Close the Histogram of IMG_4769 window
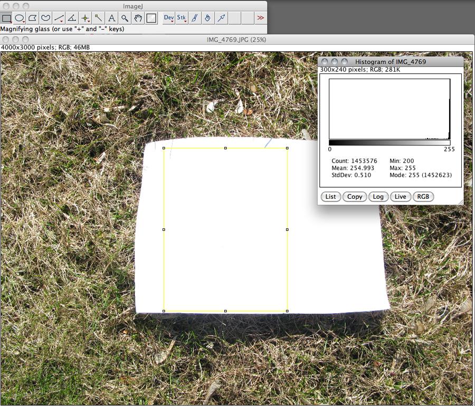Viewport: 475px width, 406px height. pyautogui.click(x=325, y=62)
